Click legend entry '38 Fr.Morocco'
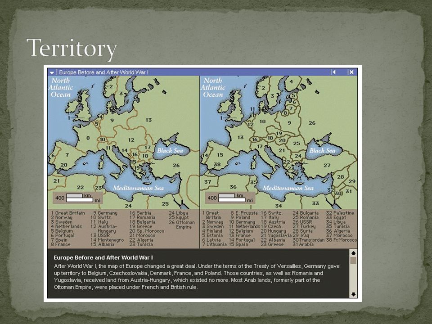432x324 pixels. 342,240
